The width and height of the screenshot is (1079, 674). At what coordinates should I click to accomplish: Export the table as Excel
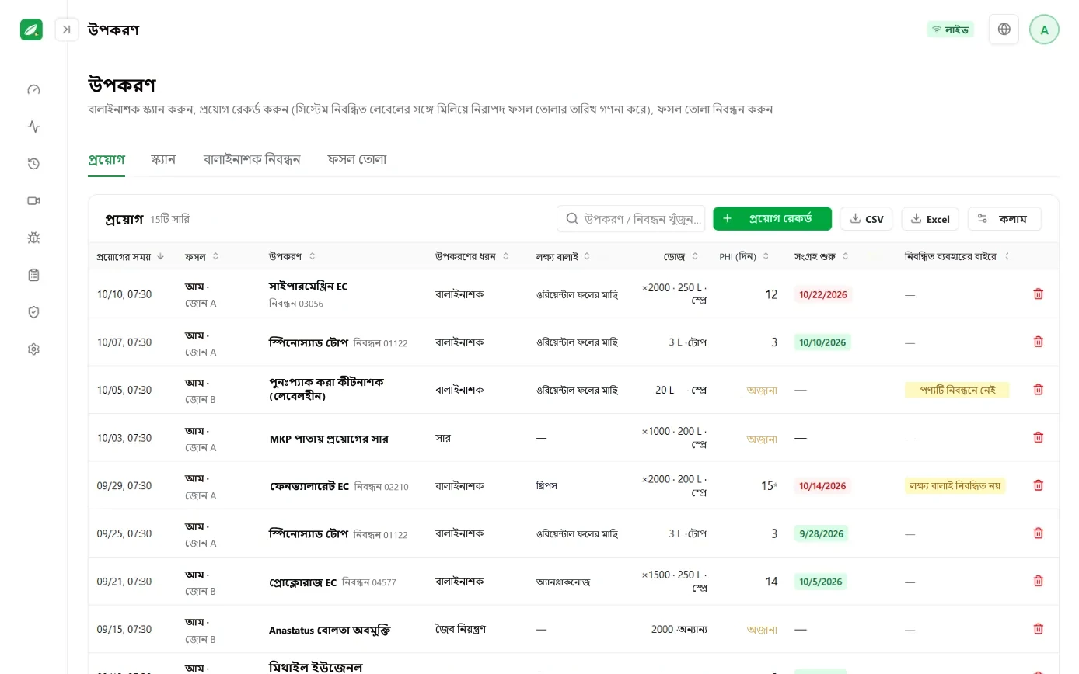click(930, 219)
